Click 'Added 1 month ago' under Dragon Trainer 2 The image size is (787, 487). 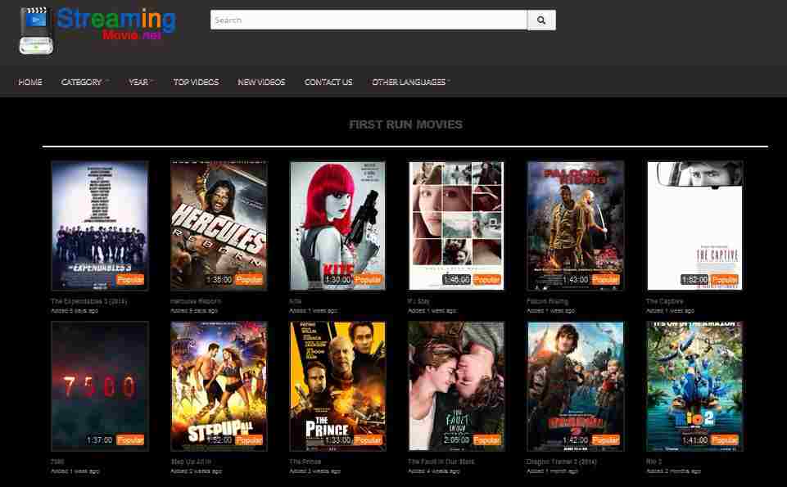552,471
